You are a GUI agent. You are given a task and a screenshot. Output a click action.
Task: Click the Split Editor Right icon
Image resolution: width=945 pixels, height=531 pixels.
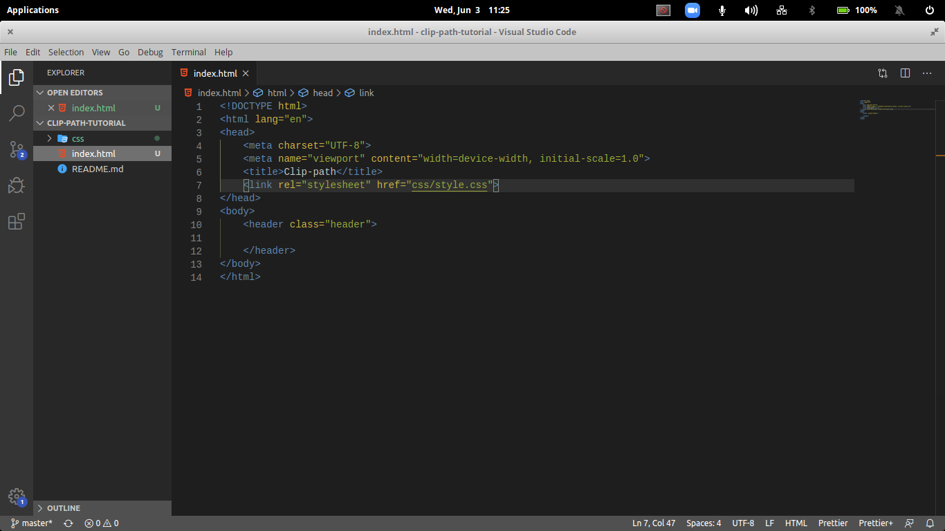click(x=905, y=73)
